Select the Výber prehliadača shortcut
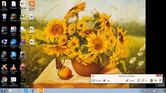Image resolution: width=166 pixels, height=93 pixels. [13, 81]
